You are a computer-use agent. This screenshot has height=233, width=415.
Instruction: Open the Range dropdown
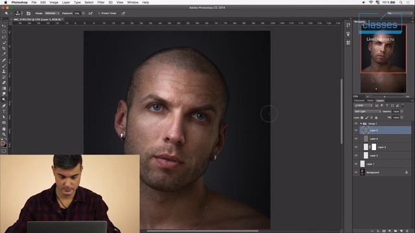[x=52, y=13]
